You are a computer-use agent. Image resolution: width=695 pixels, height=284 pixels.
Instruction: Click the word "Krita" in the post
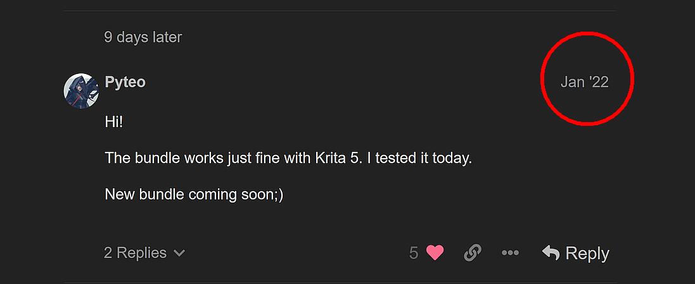coord(329,157)
